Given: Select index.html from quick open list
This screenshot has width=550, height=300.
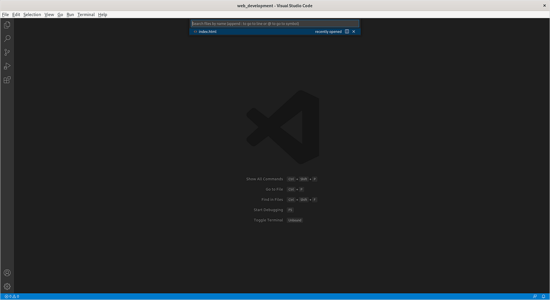Looking at the screenshot, I should click(x=207, y=32).
